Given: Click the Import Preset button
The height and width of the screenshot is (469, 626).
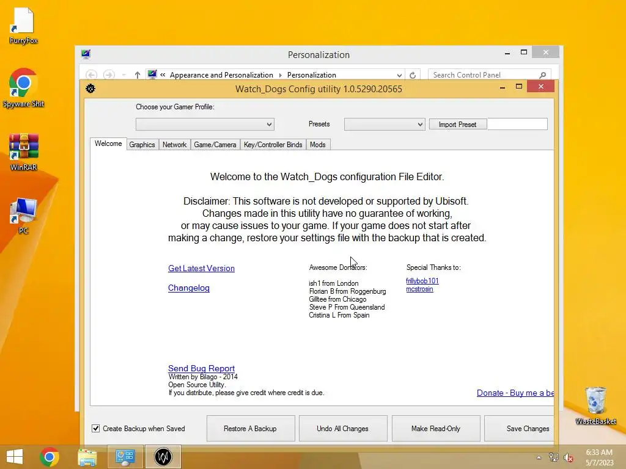Looking at the screenshot, I should 457,125.
